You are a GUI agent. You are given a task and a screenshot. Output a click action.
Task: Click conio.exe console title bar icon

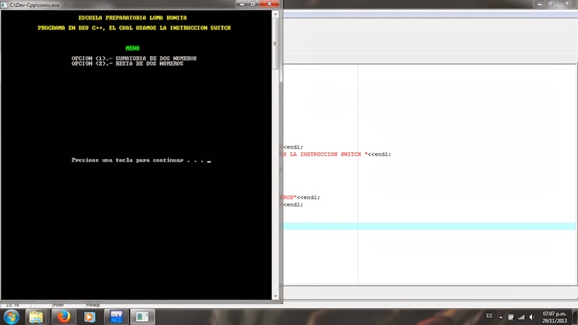5,5
